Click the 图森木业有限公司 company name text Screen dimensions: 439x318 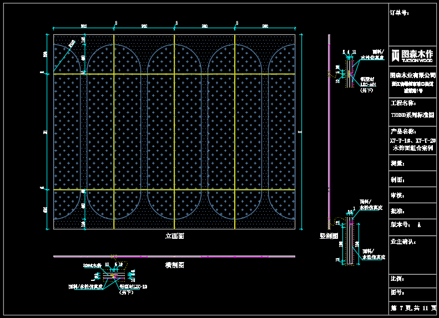pyautogui.click(x=412, y=75)
